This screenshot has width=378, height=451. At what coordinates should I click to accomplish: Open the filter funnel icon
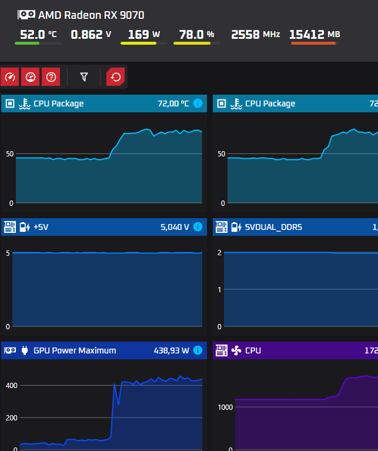pos(84,77)
